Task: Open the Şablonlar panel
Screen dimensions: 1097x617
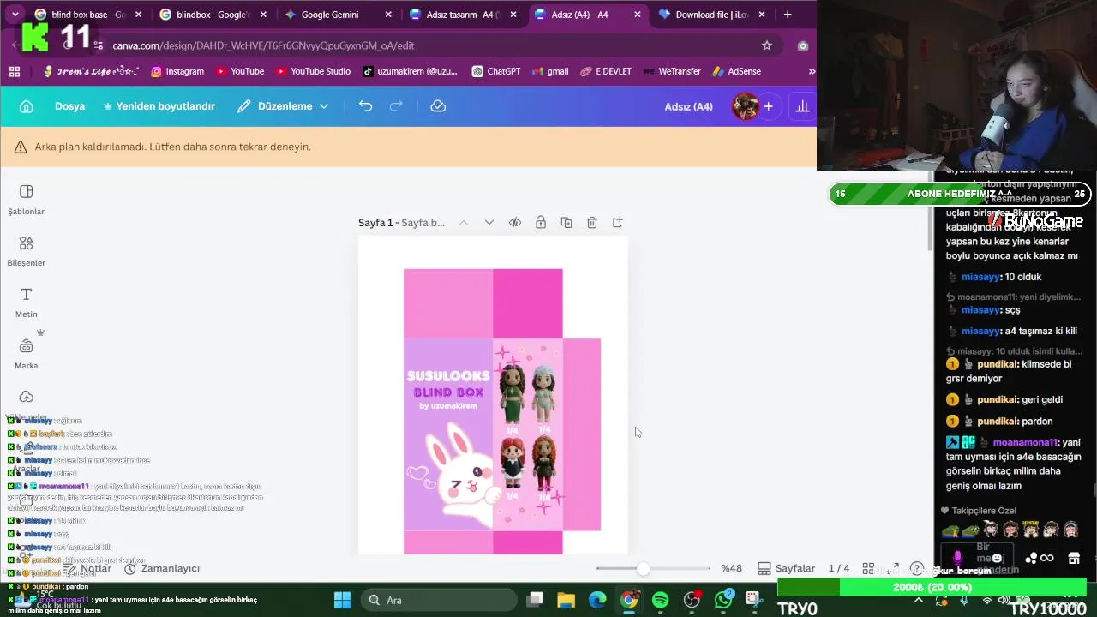Action: [x=26, y=200]
